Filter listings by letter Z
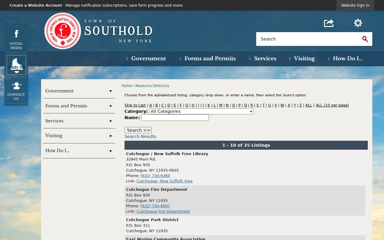 pos(301,105)
